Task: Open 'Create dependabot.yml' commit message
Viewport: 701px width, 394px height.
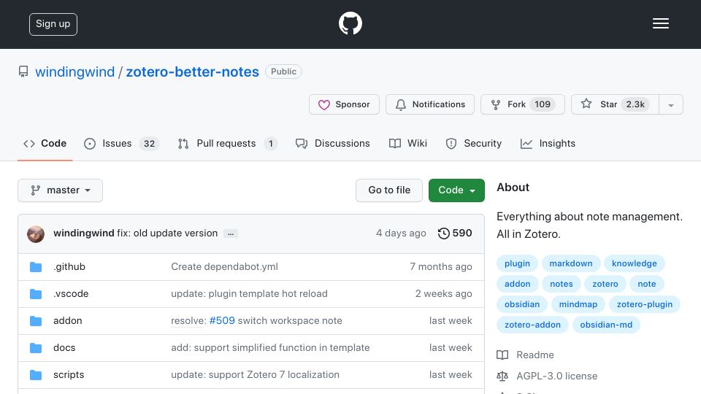Action: click(x=224, y=267)
